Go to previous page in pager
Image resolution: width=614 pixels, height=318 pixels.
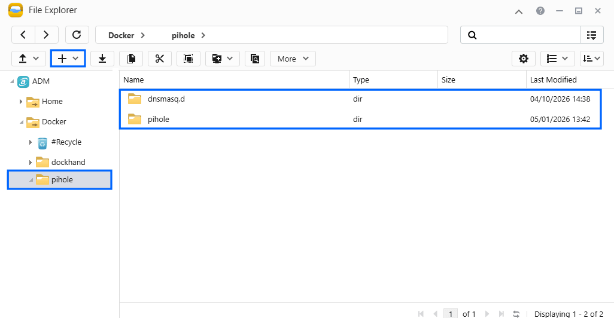[436, 314]
